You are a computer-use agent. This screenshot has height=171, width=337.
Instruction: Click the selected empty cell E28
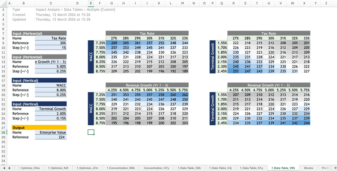[x=91, y=132]
